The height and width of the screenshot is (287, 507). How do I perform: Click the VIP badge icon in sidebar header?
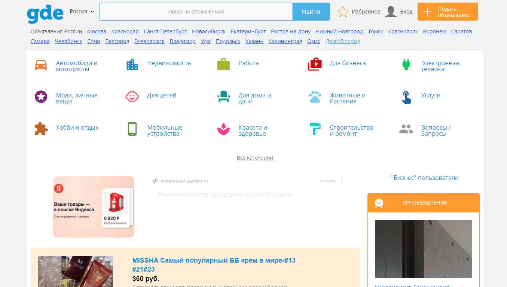(379, 203)
